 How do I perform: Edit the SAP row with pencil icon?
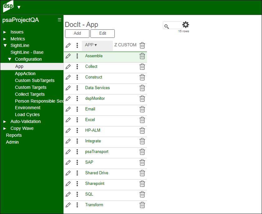[x=68, y=162]
